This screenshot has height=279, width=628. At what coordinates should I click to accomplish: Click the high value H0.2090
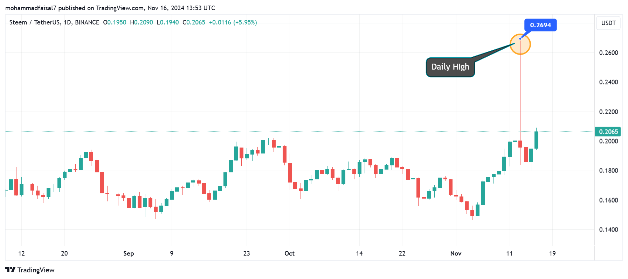coord(142,22)
